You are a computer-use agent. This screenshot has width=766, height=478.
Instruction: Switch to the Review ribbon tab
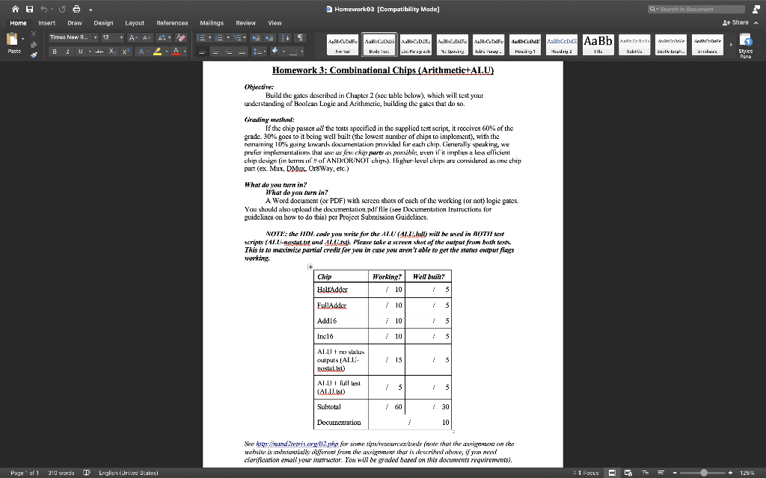pos(245,23)
